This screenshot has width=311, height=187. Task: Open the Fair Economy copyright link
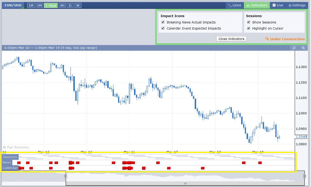click(16, 147)
